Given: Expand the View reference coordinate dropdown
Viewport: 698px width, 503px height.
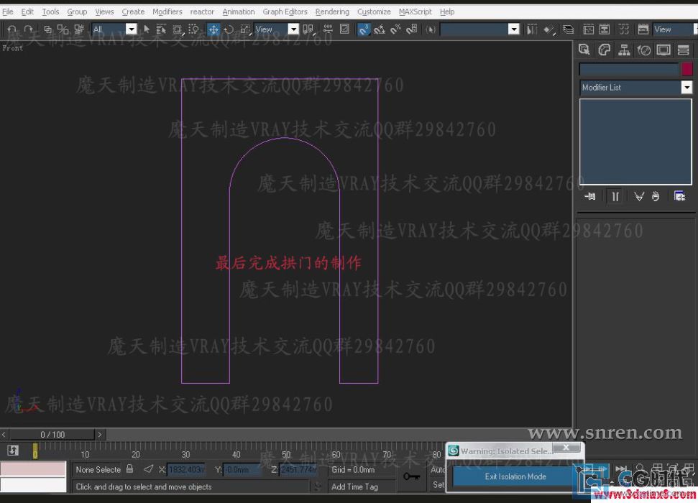Looking at the screenshot, I should (x=293, y=29).
